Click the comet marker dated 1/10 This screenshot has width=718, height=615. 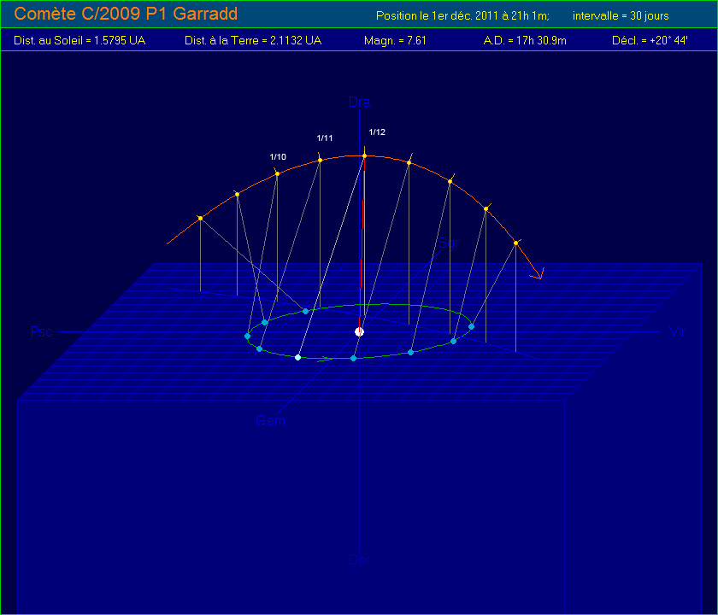click(276, 172)
